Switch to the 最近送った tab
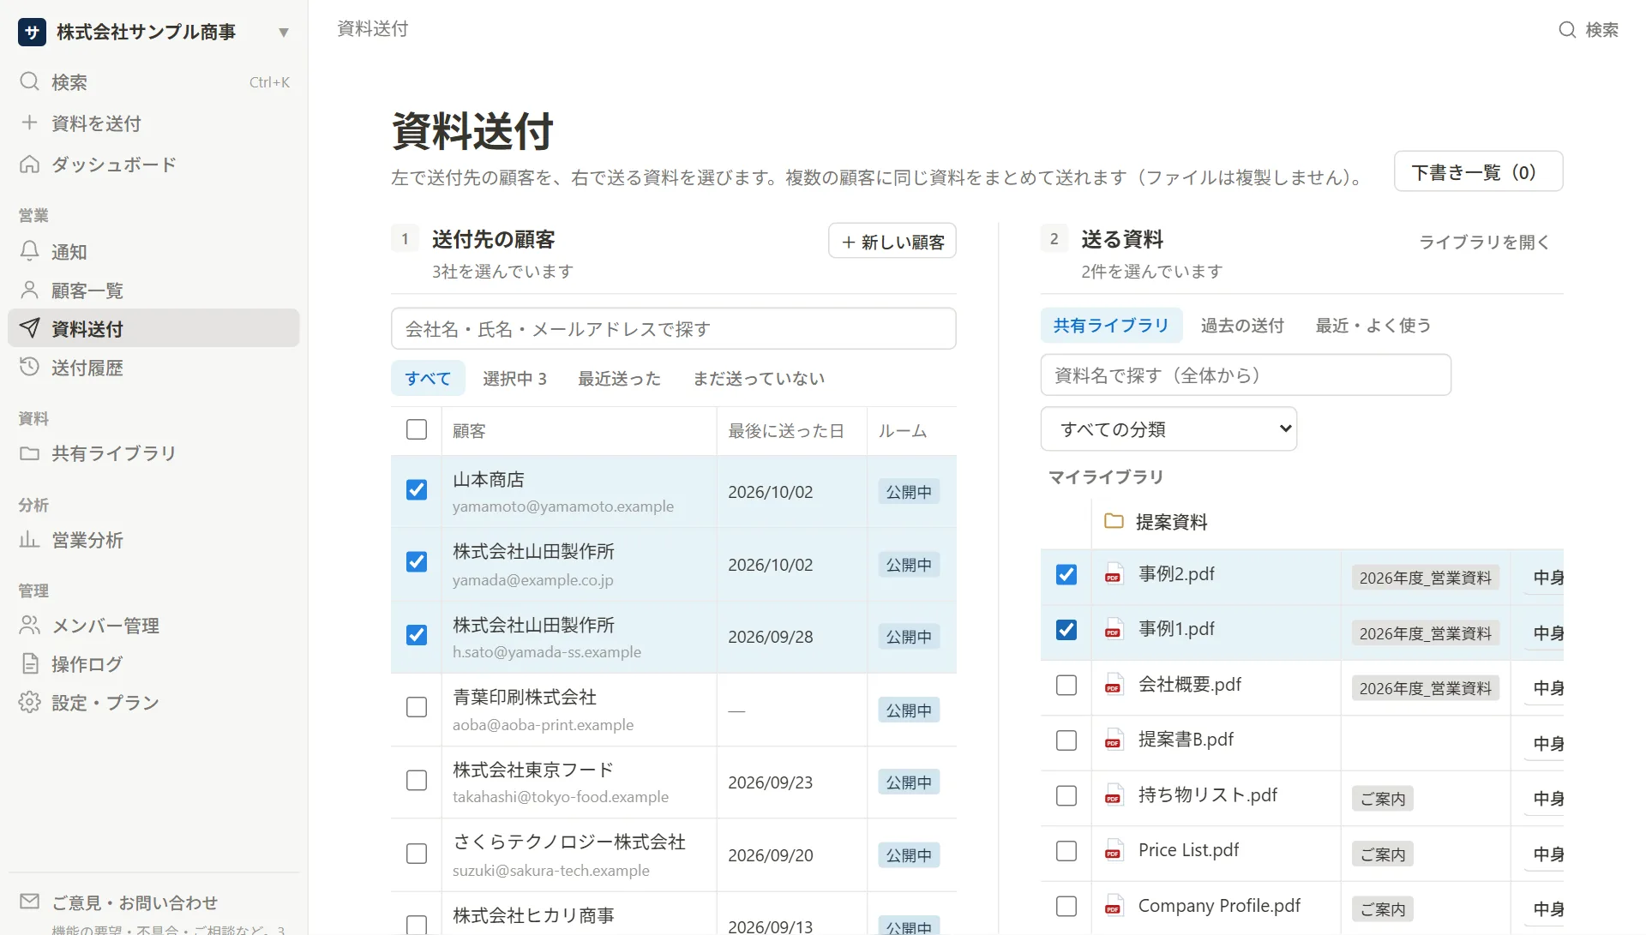 pyautogui.click(x=619, y=378)
